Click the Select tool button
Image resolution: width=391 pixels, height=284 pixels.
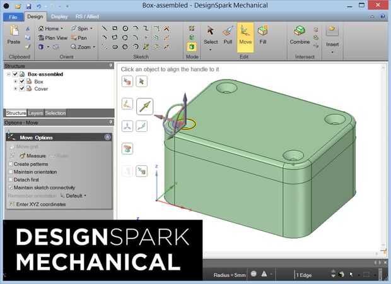click(211, 35)
